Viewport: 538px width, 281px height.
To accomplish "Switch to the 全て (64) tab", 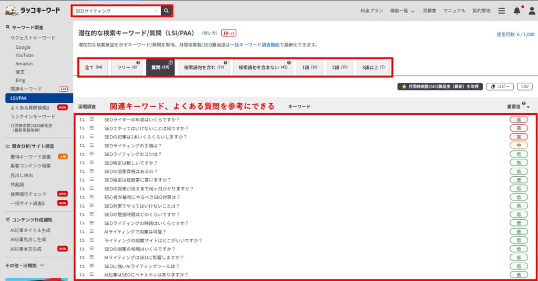I will [x=94, y=68].
